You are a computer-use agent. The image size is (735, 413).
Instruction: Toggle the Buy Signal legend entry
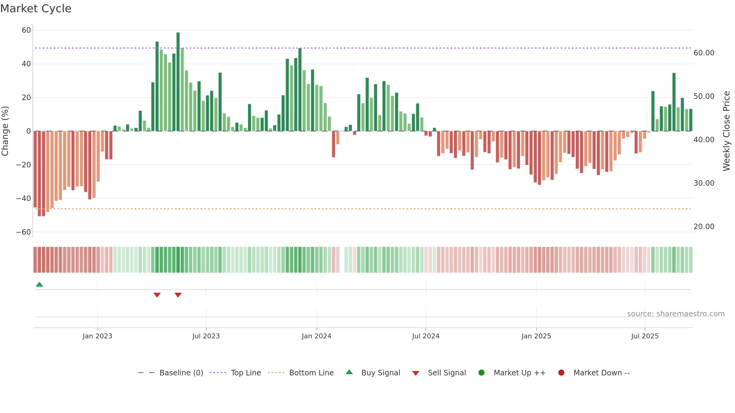pyautogui.click(x=373, y=373)
